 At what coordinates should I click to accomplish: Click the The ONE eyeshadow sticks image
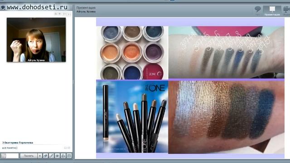point(132,117)
